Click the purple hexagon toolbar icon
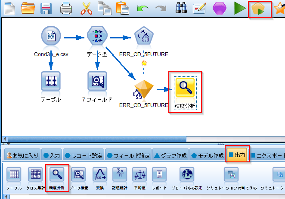The width and height of the screenshot is (285, 199). [x=220, y=8]
